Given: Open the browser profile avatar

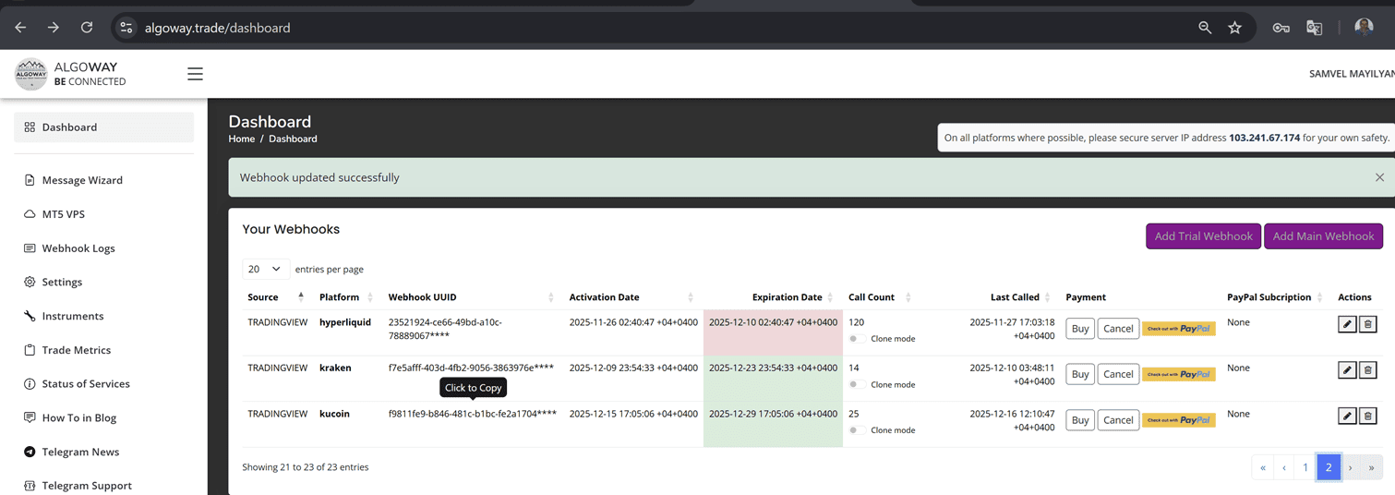Looking at the screenshot, I should pyautogui.click(x=1364, y=28).
